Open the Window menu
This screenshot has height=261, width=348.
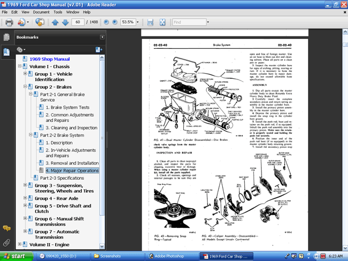click(72, 12)
